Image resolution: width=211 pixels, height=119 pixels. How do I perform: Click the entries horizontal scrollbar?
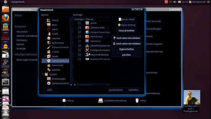(92, 85)
